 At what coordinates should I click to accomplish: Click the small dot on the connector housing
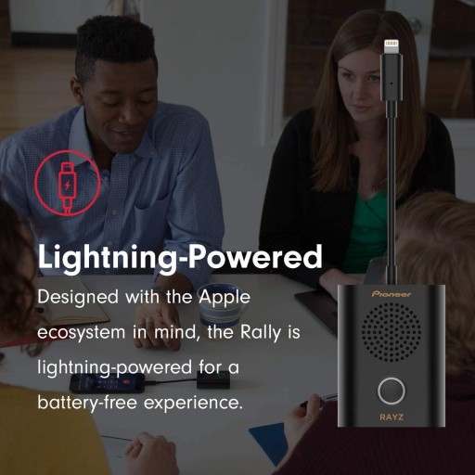point(392,83)
